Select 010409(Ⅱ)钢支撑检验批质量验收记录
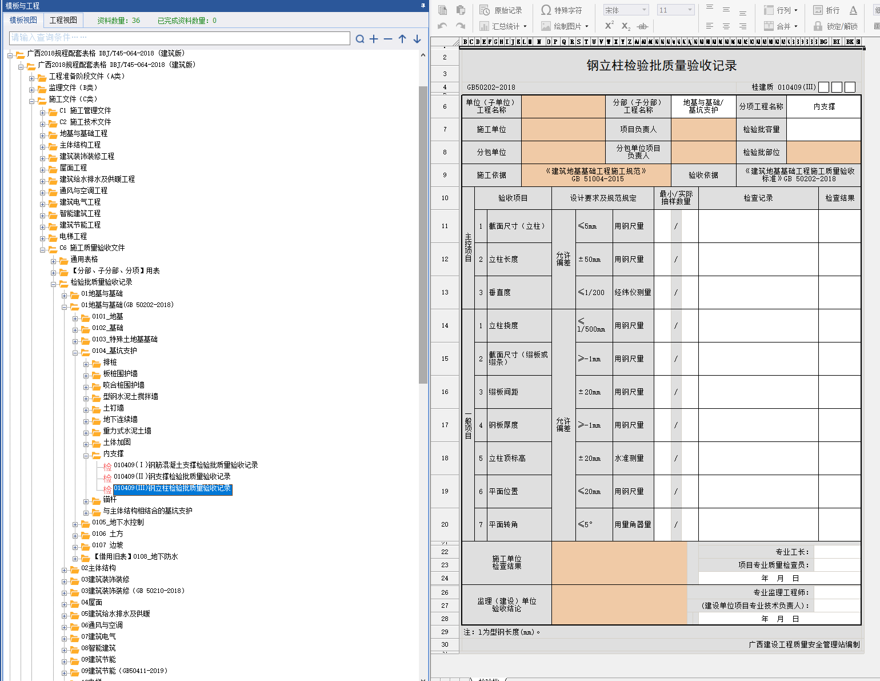The width and height of the screenshot is (880, 681). pos(172,476)
